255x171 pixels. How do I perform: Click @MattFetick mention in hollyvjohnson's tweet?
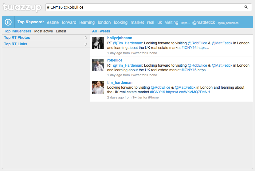pos(222,43)
